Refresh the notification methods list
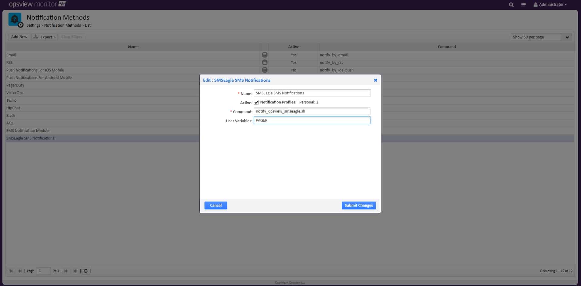This screenshot has width=581, height=286. (86, 271)
